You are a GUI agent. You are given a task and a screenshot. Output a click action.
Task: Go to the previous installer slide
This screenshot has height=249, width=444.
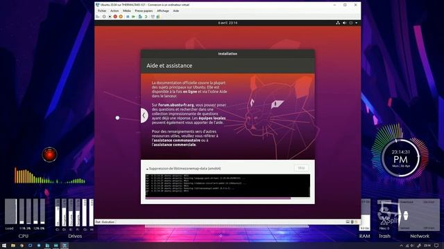(144, 116)
